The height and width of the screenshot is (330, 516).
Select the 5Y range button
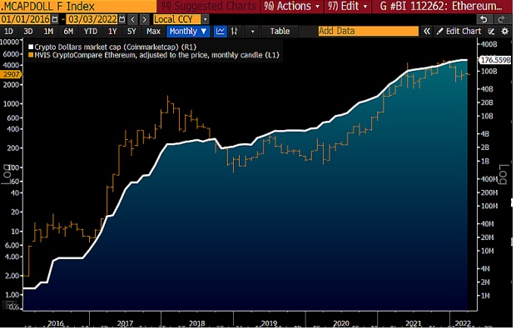[x=131, y=32]
